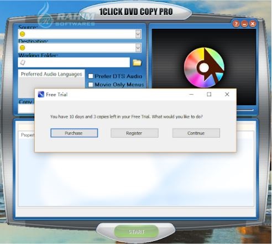
Task: Click the yellow disc icon in Source field
Action: click(23, 34)
